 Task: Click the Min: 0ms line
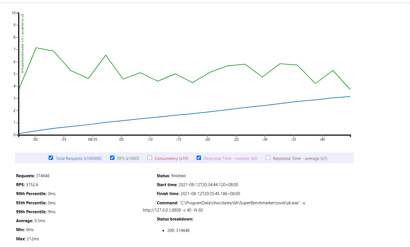click(x=25, y=230)
